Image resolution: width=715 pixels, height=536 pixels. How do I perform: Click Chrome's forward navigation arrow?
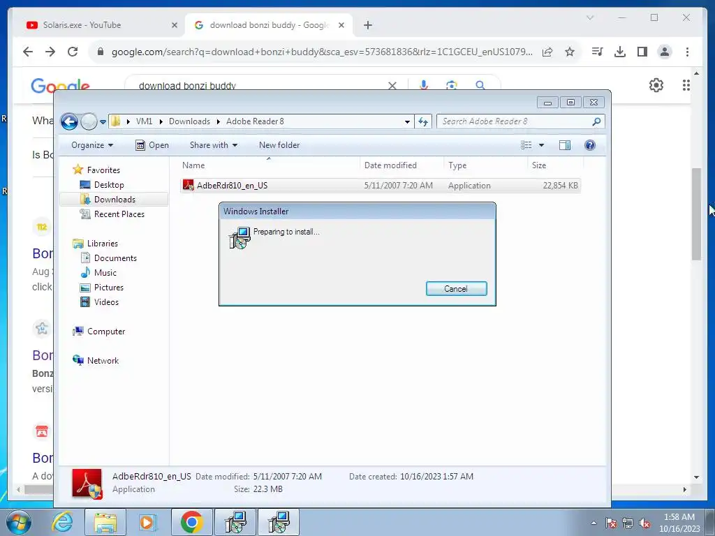tap(50, 52)
